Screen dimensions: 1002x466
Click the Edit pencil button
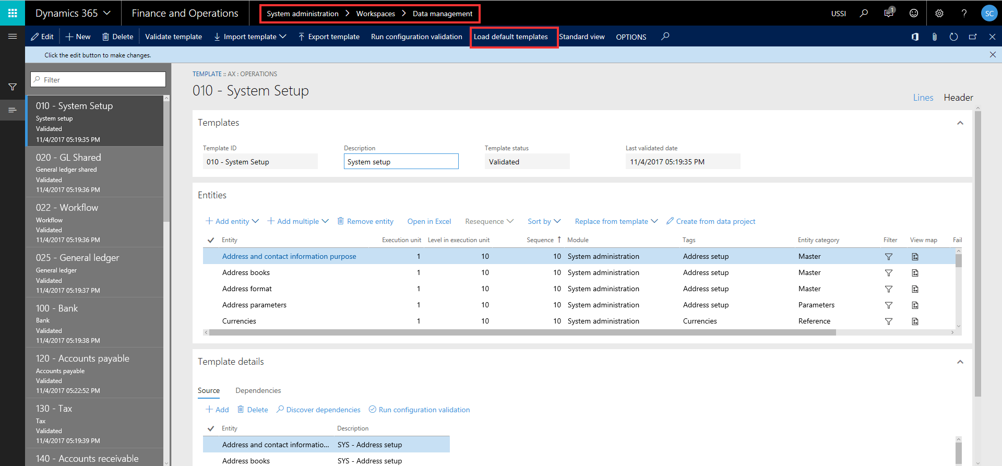(42, 37)
